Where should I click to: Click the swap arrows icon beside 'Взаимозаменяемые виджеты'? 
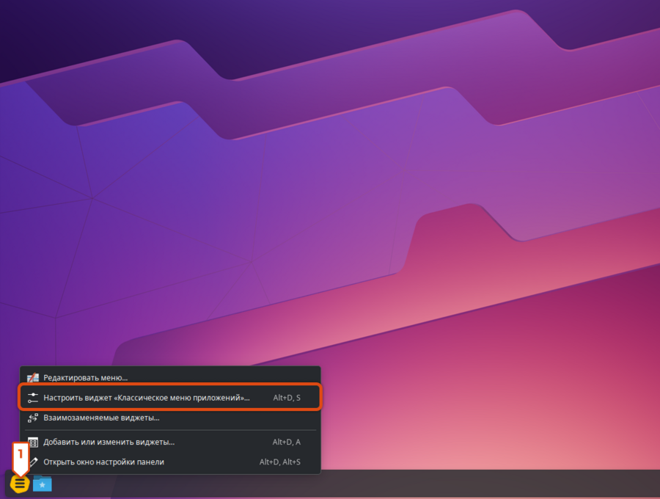pos(33,418)
